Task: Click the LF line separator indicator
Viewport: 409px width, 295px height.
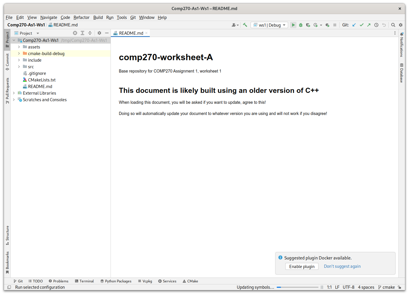Action: click(337, 287)
